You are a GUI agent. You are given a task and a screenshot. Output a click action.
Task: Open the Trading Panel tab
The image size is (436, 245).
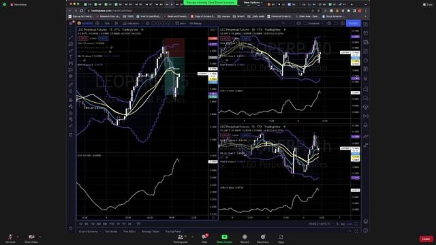pyautogui.click(x=173, y=231)
